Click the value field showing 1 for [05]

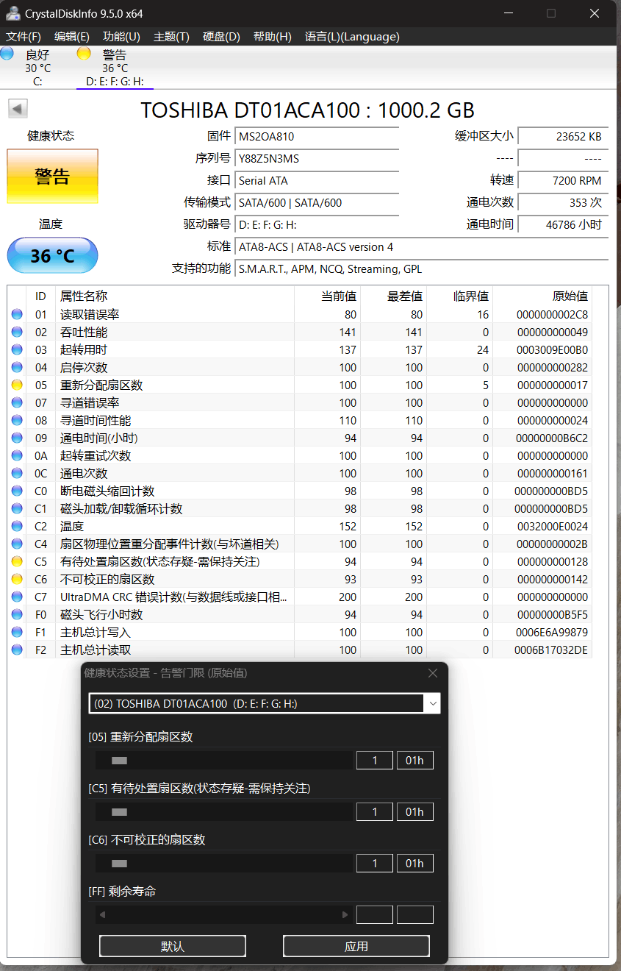point(374,760)
